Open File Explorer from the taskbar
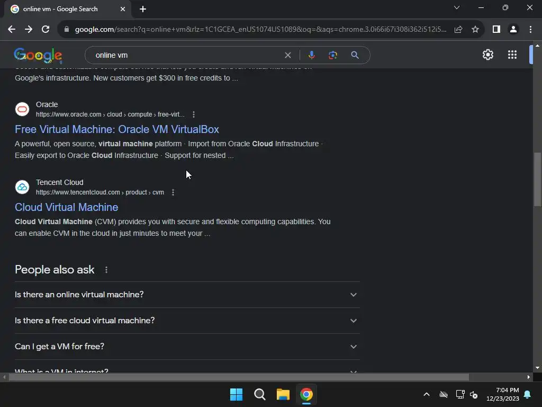 [x=283, y=394]
